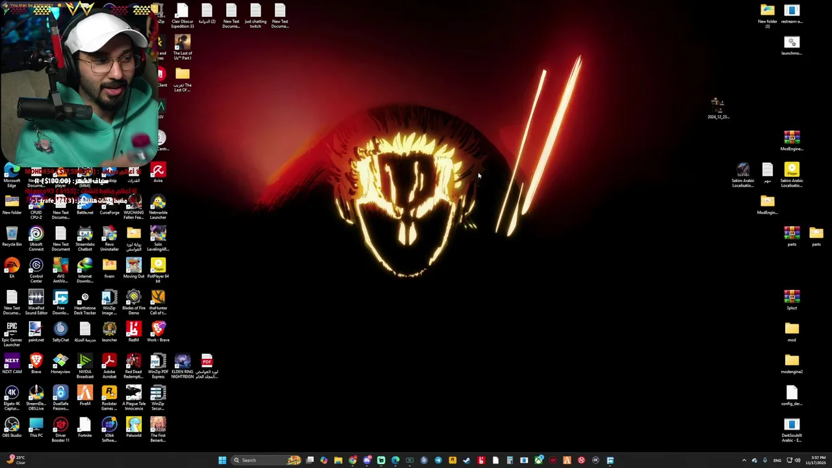This screenshot has height=468, width=832.
Task: Launch Hearthstone Deck Tracker shortcut
Action: (x=85, y=302)
